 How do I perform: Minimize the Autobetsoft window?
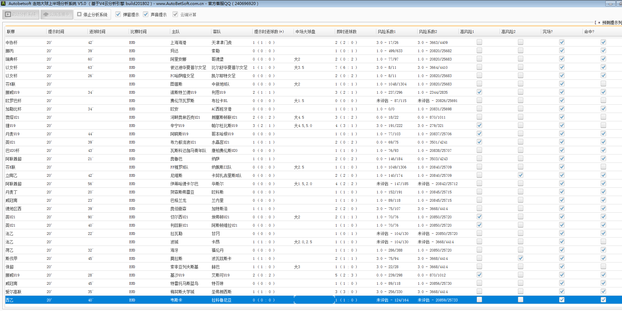tap(610, 4)
